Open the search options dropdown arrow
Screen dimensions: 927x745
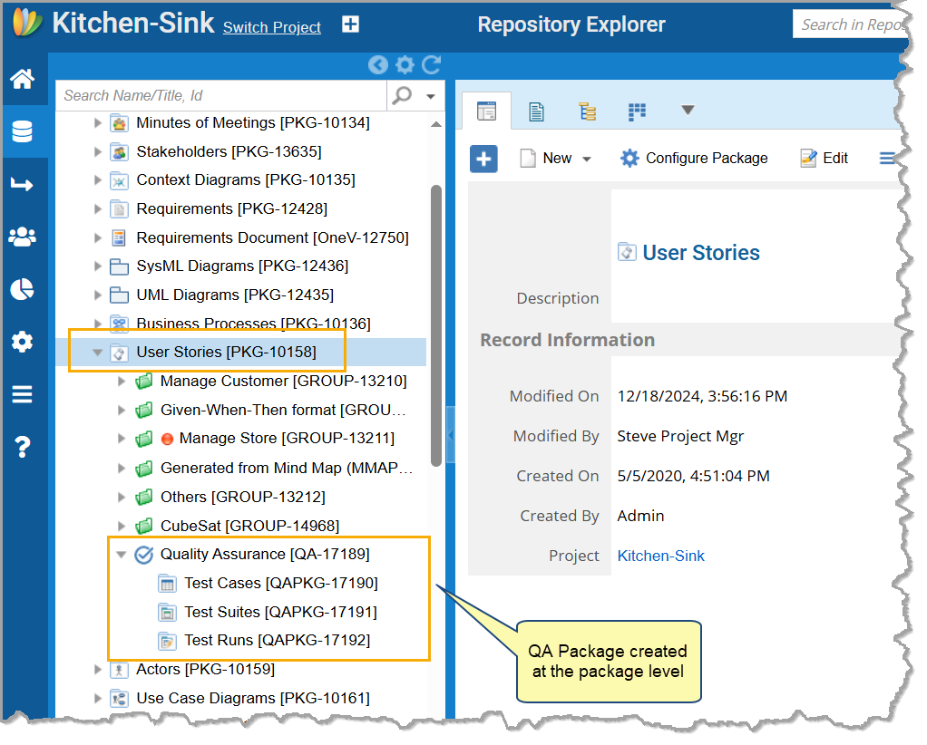[431, 96]
